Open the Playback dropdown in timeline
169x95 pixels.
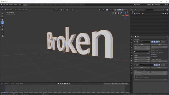coord(7,84)
